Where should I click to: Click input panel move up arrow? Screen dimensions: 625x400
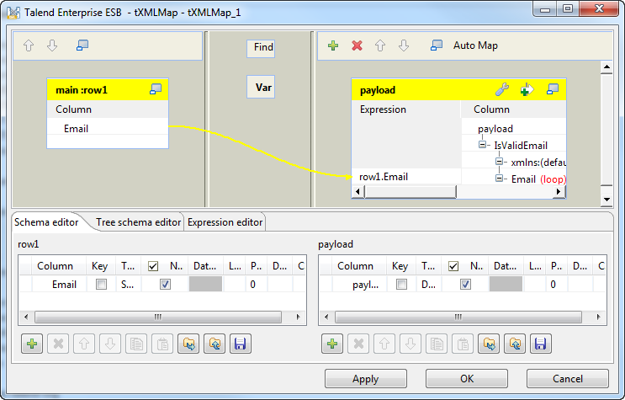[29, 45]
